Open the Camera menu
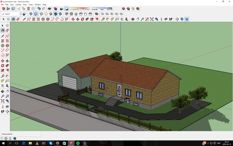Image resolution: width=233 pixels, height=146 pixels. [x=18, y=5]
